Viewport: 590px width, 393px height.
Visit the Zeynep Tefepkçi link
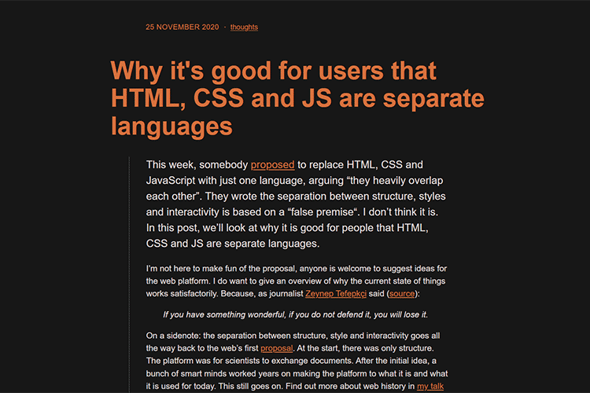(316, 293)
